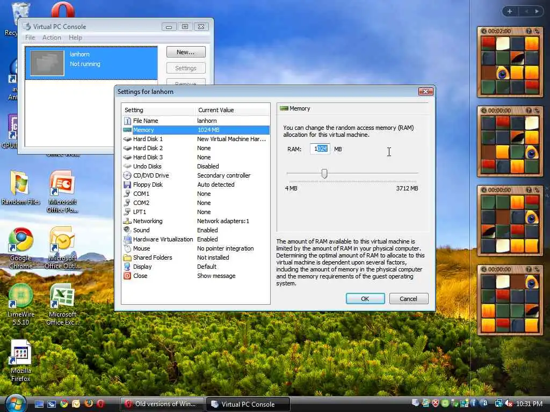
Task: Click the Current Value column header
Action: click(x=232, y=110)
